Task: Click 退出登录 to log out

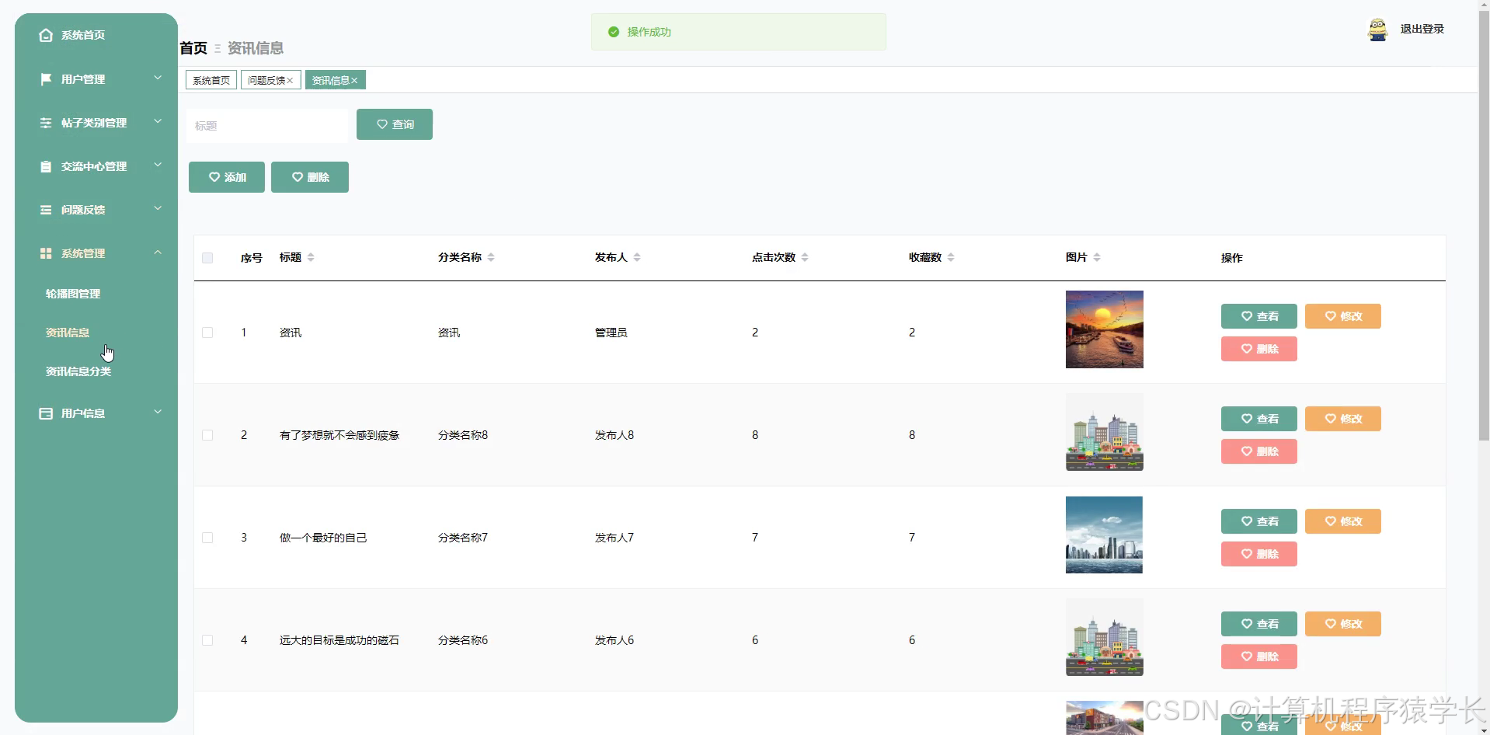Action: coord(1422,30)
